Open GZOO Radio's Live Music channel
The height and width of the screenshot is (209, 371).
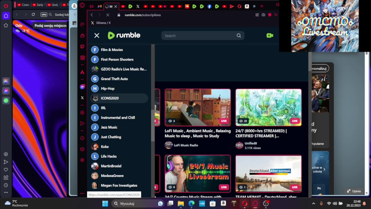click(x=119, y=69)
